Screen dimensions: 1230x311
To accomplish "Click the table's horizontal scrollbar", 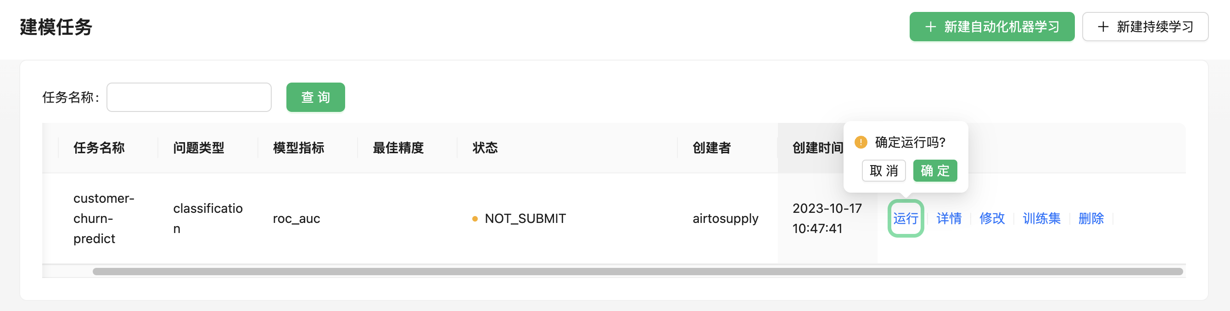I will click(x=637, y=272).
